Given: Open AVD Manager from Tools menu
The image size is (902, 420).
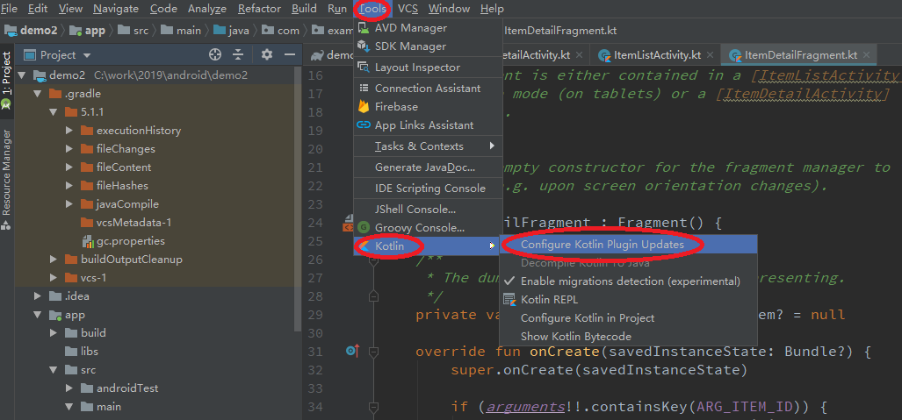Looking at the screenshot, I should [428, 27].
